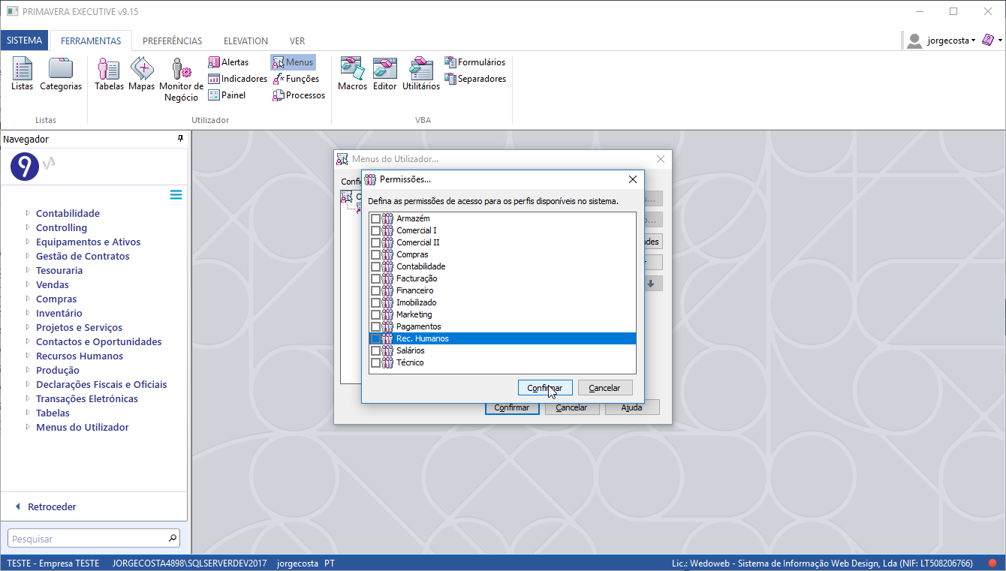This screenshot has width=1006, height=571.
Task: Enable the Contabilidade profile permission
Action: tap(375, 266)
